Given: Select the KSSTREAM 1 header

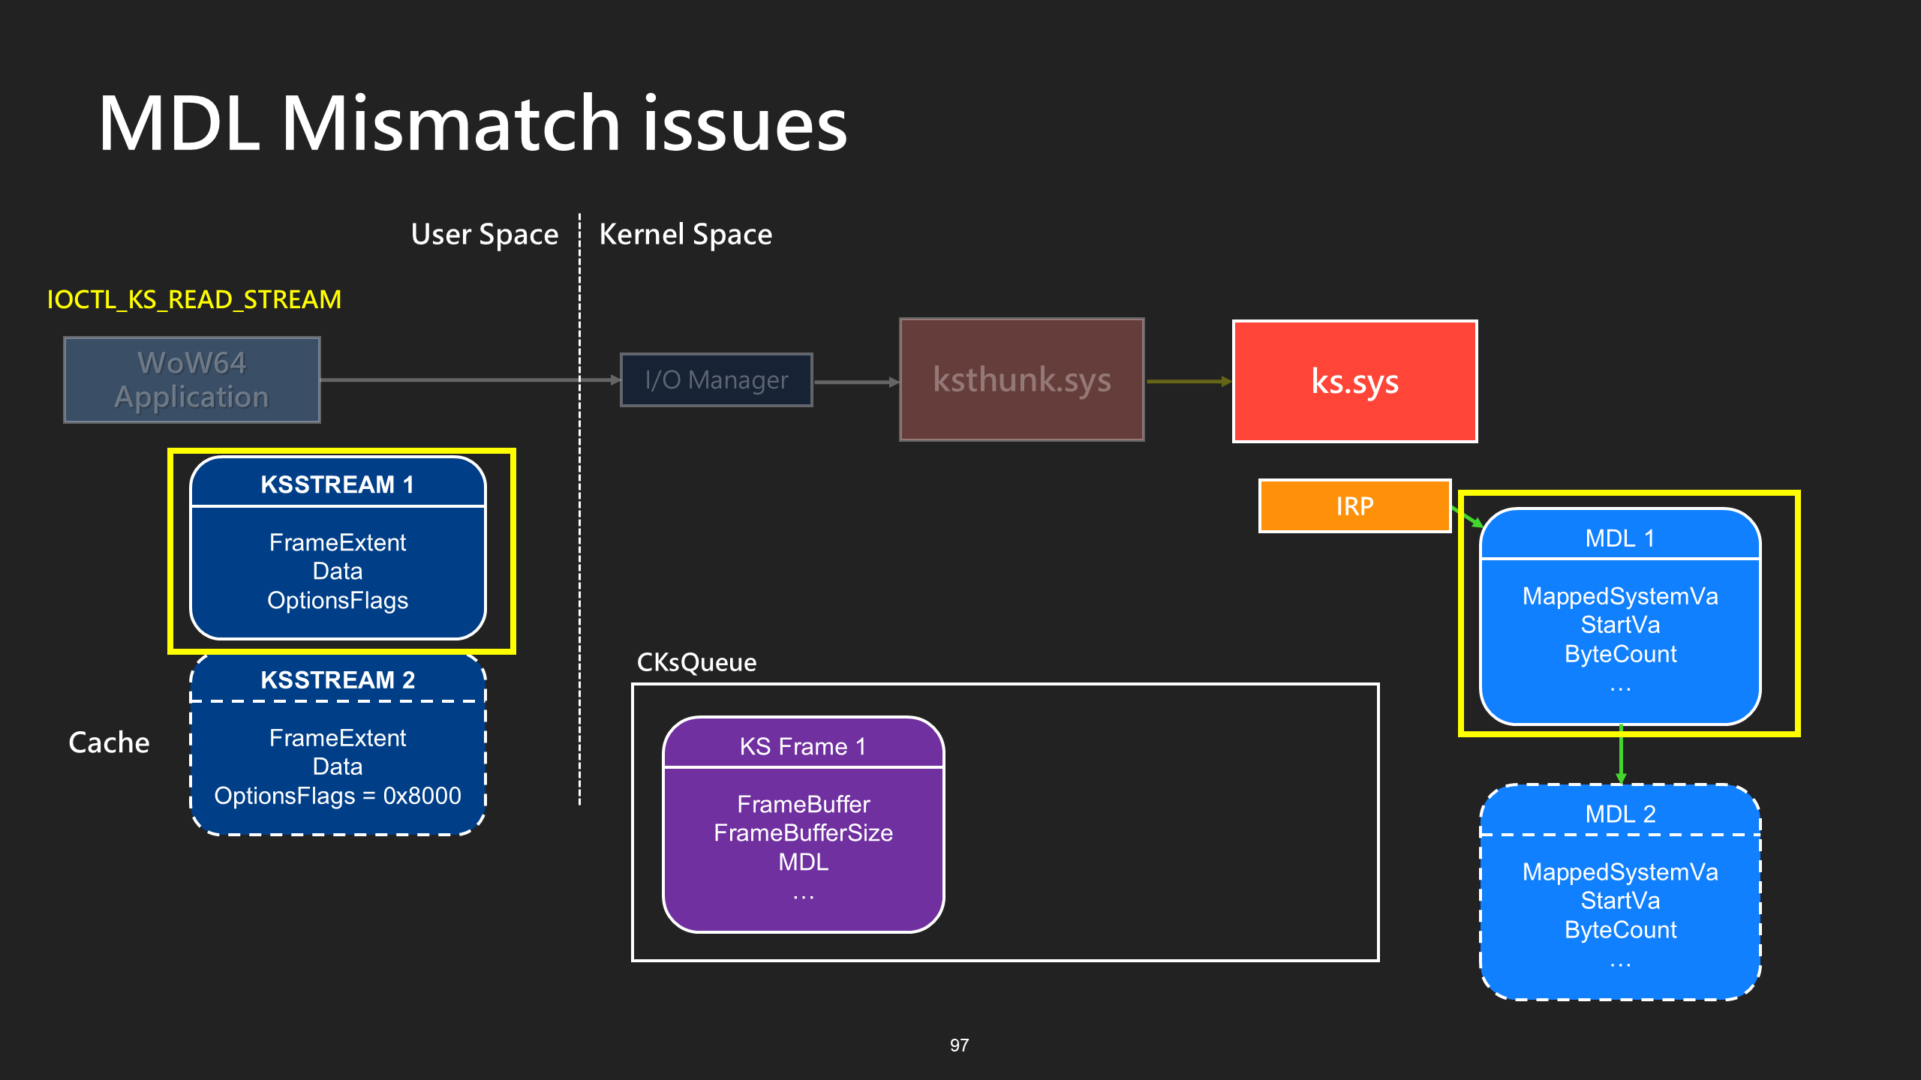Looking at the screenshot, I should tap(338, 484).
